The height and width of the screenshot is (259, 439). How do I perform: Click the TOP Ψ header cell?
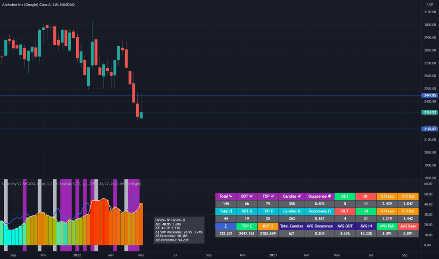pos(268,196)
